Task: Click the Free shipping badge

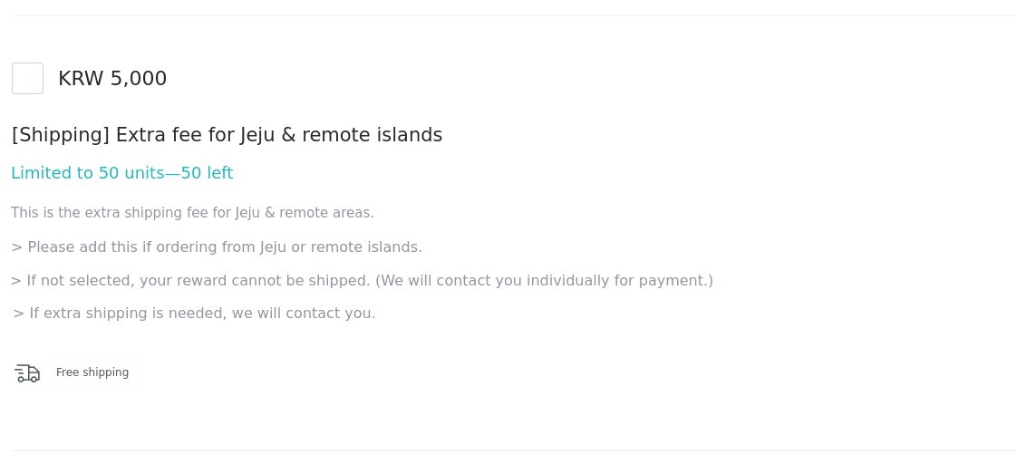Action: [x=92, y=372]
